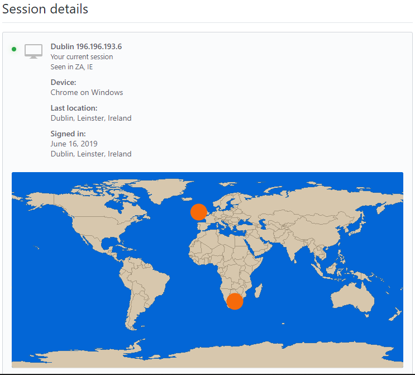The width and height of the screenshot is (415, 375).
Task: Click the 'Chrome on Windows' device value
Action: [87, 92]
